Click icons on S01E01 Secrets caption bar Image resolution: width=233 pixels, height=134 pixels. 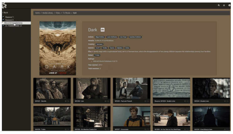click(67, 101)
